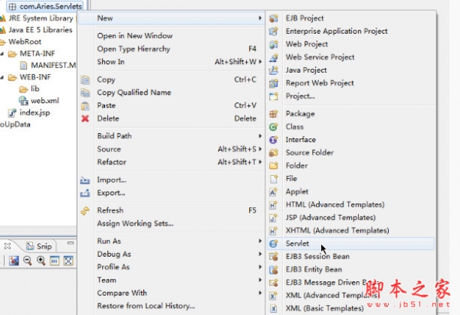Viewport: 460px width, 315px height.
Task: Click the Web Project icon
Action: (x=274, y=44)
